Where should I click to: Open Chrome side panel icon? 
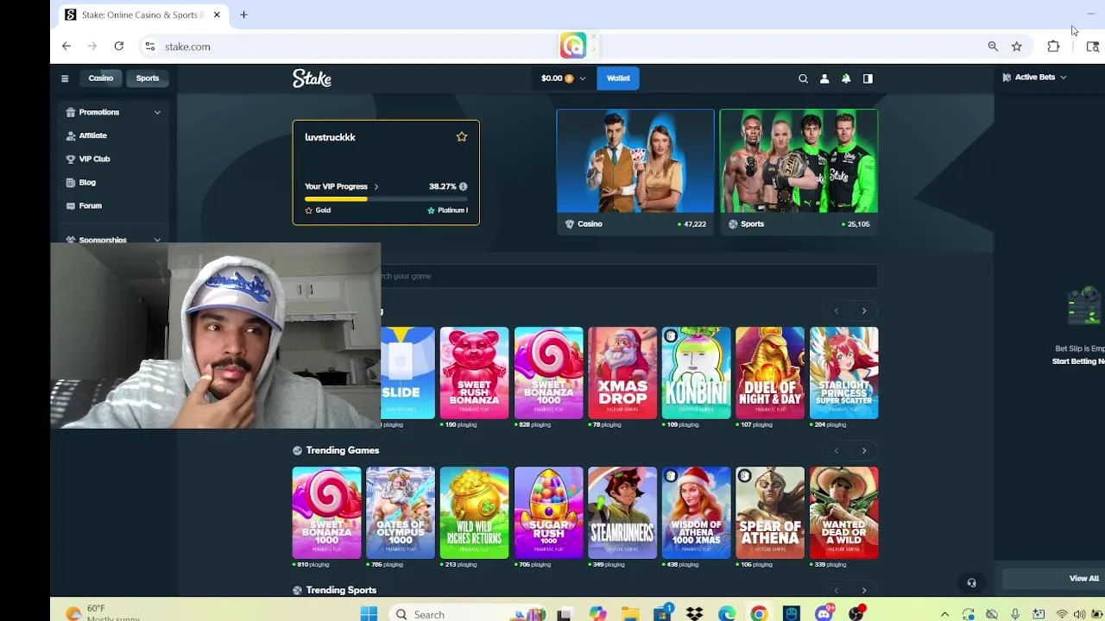(x=1092, y=47)
